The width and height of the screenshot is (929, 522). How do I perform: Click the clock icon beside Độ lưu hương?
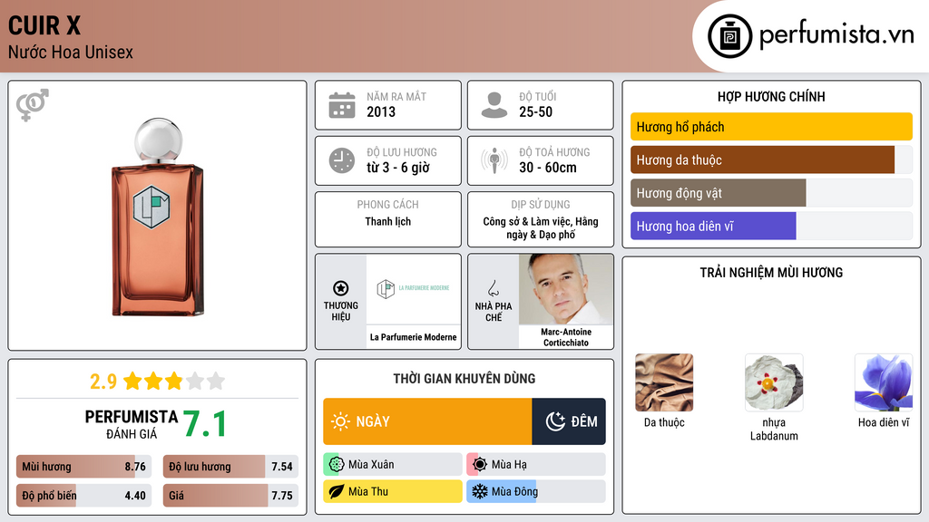pyautogui.click(x=342, y=160)
